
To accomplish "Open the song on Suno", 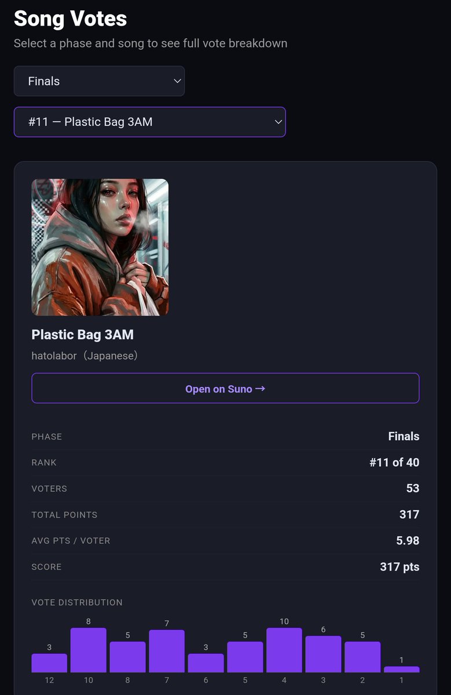I will (x=225, y=388).
